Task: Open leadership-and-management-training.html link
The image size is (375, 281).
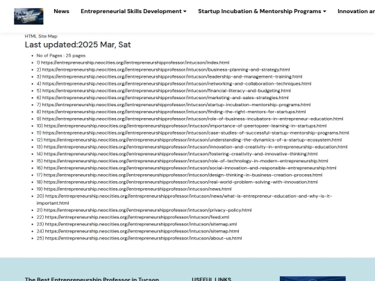Action: (x=172, y=77)
